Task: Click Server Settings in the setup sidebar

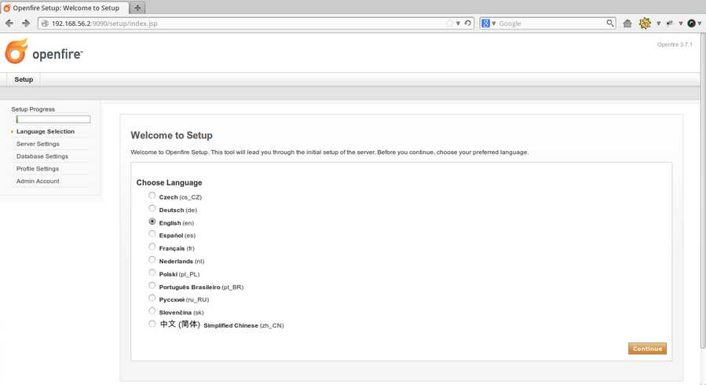Action: (38, 144)
